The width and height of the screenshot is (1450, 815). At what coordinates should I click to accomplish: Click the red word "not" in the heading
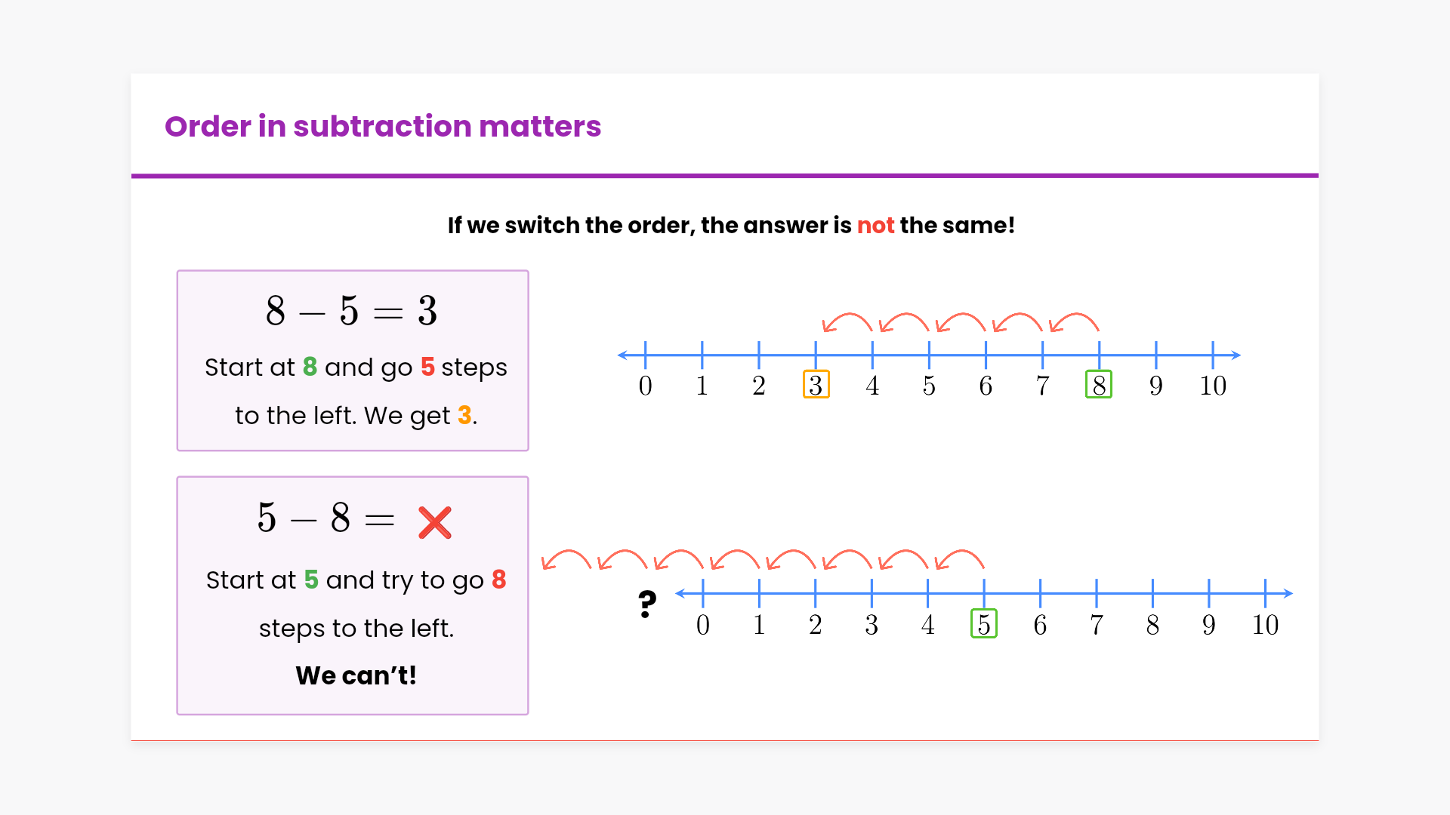[x=875, y=225]
